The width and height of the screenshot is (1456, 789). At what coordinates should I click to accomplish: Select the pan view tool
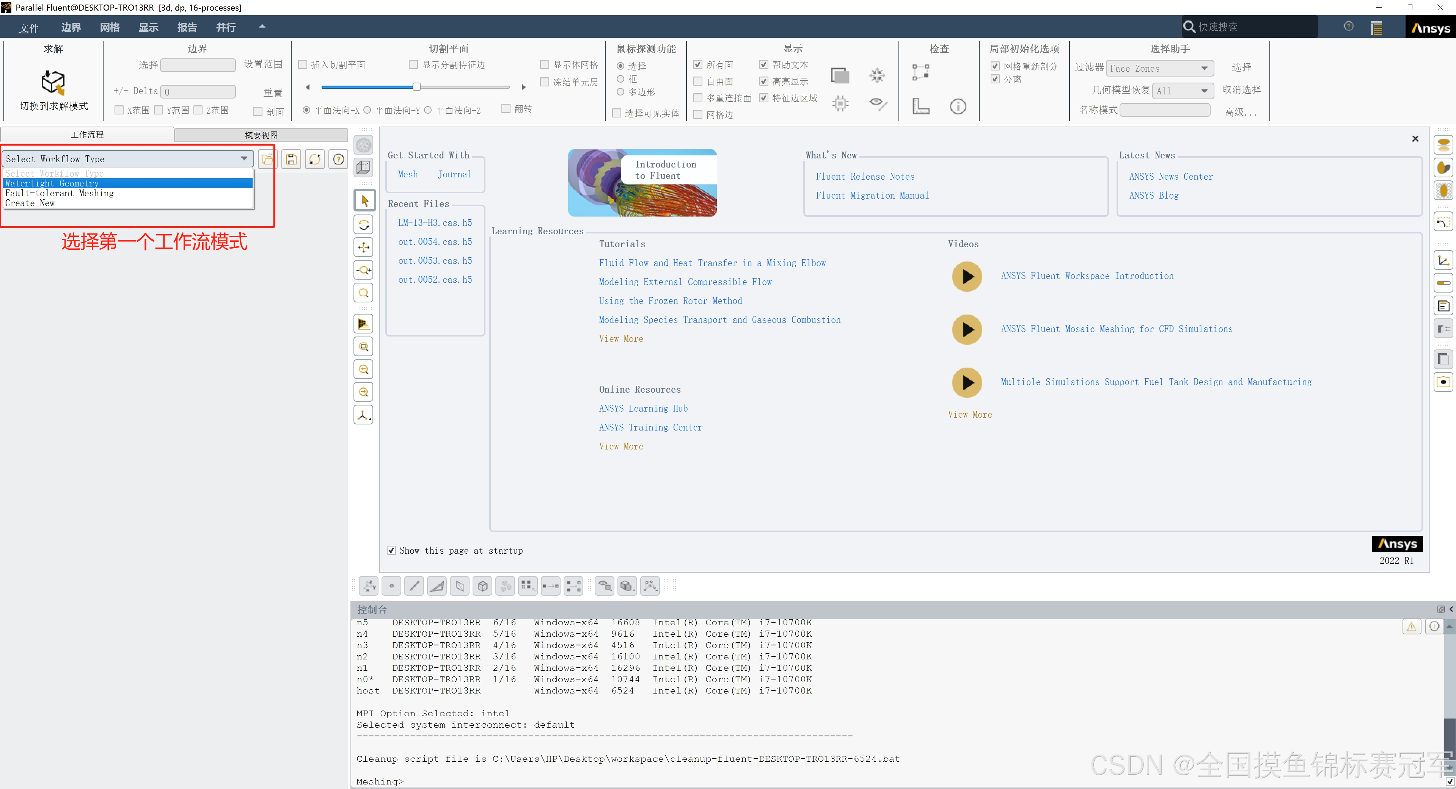click(363, 247)
